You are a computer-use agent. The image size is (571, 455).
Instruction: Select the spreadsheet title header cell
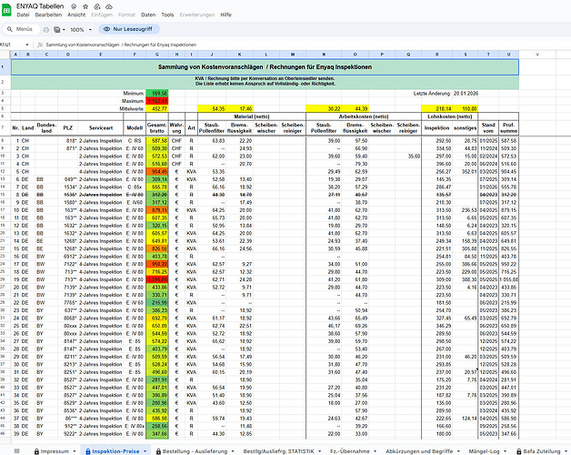(264, 68)
